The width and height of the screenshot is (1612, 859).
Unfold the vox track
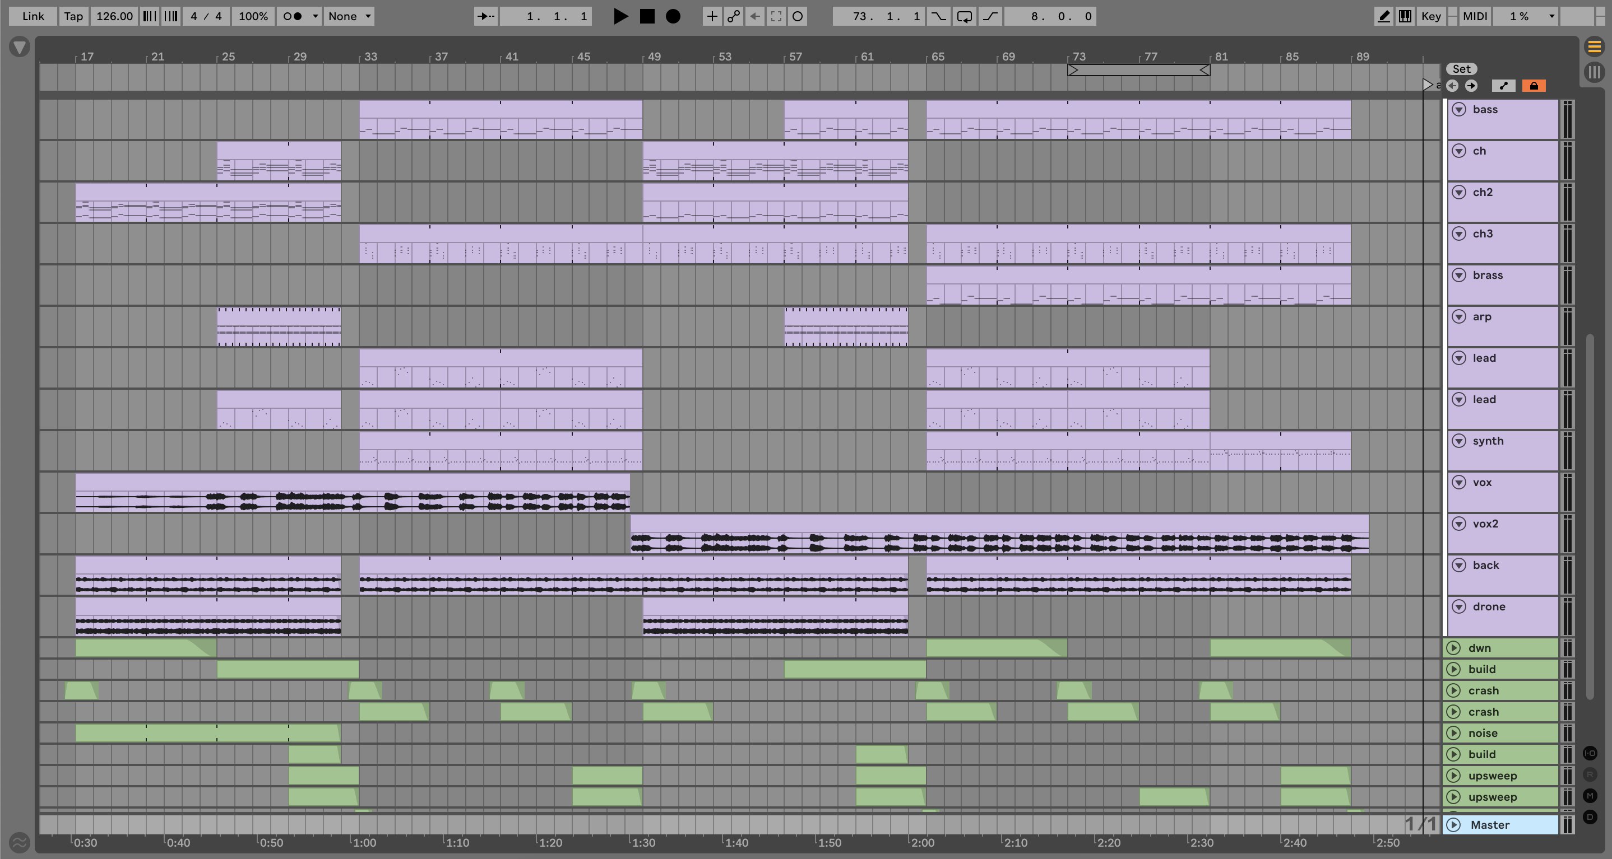pos(1458,482)
